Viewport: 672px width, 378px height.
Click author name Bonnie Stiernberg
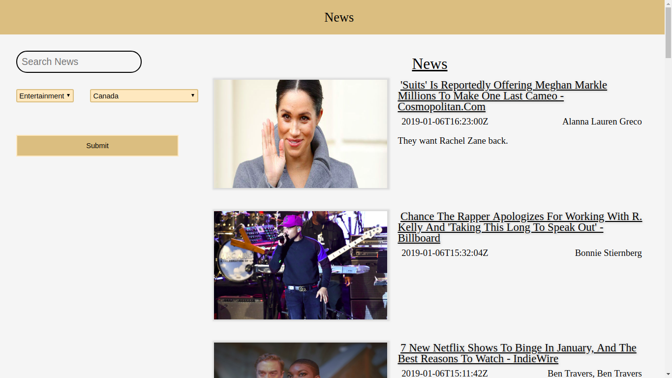click(x=609, y=253)
